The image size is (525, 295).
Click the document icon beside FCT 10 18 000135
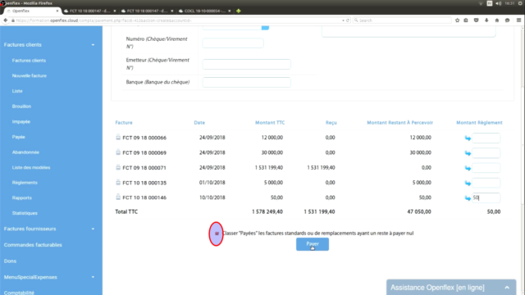(x=118, y=182)
